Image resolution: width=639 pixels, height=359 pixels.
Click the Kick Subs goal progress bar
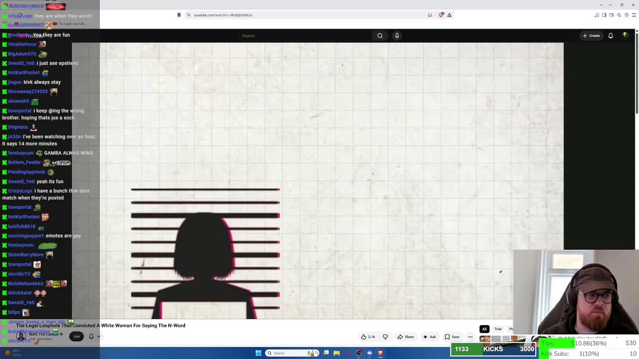(588, 354)
